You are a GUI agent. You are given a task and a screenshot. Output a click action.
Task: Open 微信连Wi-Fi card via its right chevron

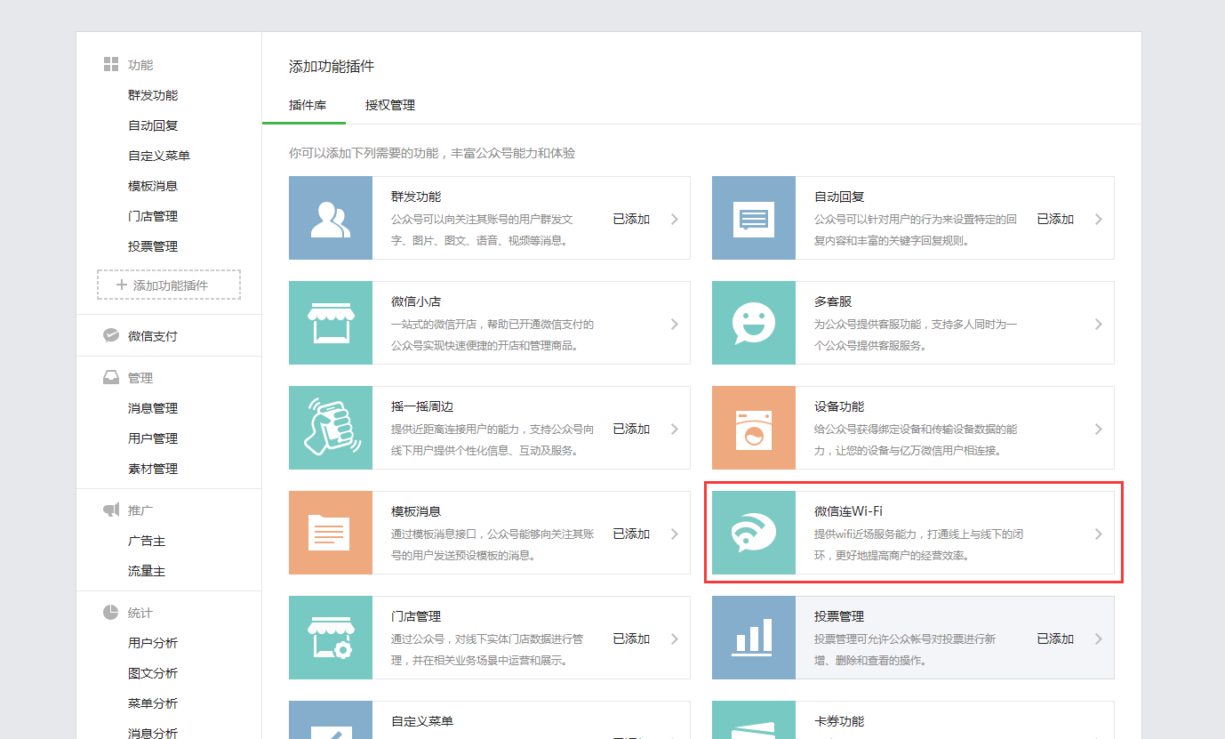point(1099,534)
